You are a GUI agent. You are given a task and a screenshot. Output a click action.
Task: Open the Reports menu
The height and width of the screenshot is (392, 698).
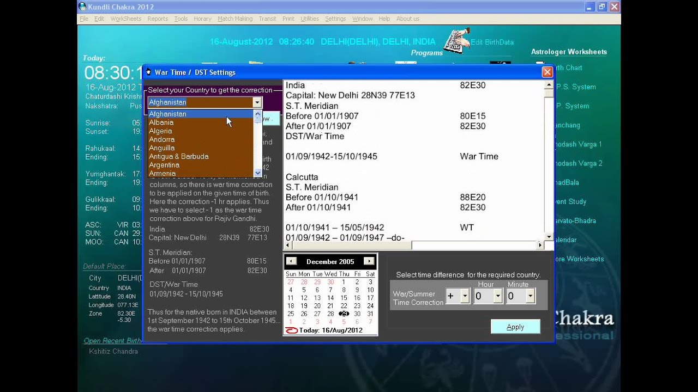(x=158, y=19)
